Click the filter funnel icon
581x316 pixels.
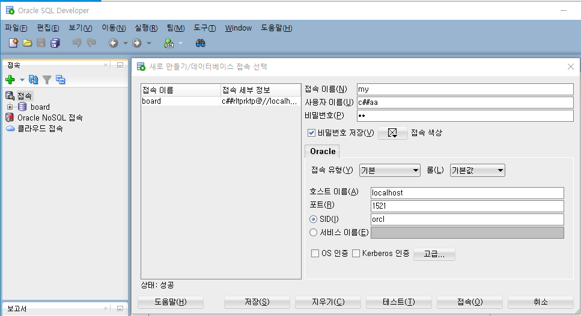point(47,80)
